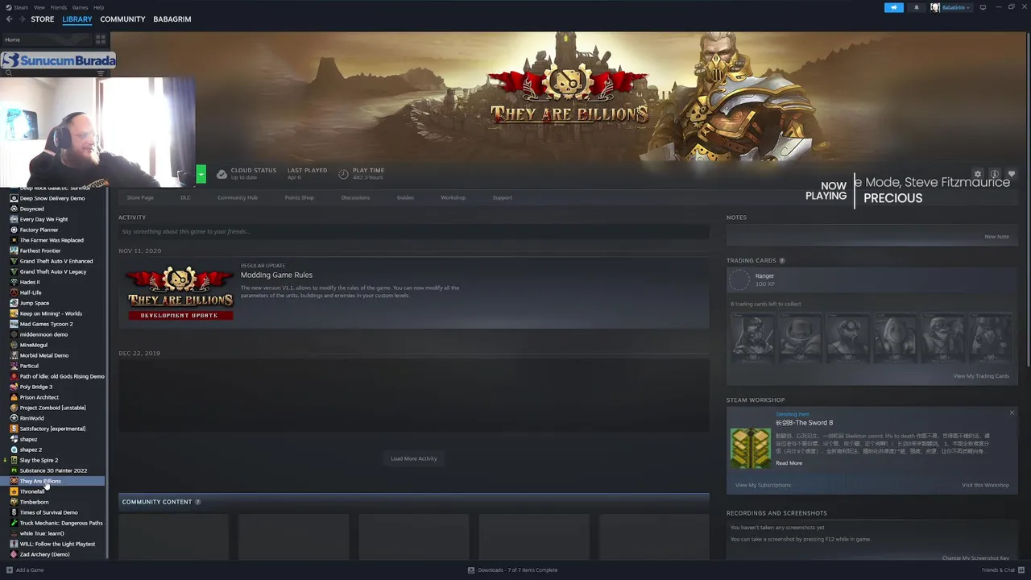Open the Guides link
The width and height of the screenshot is (1031, 580).
405,197
